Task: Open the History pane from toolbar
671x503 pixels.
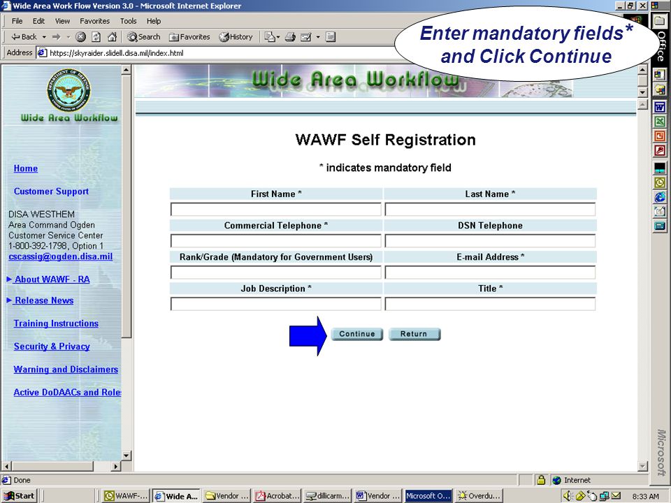Action: click(236, 37)
